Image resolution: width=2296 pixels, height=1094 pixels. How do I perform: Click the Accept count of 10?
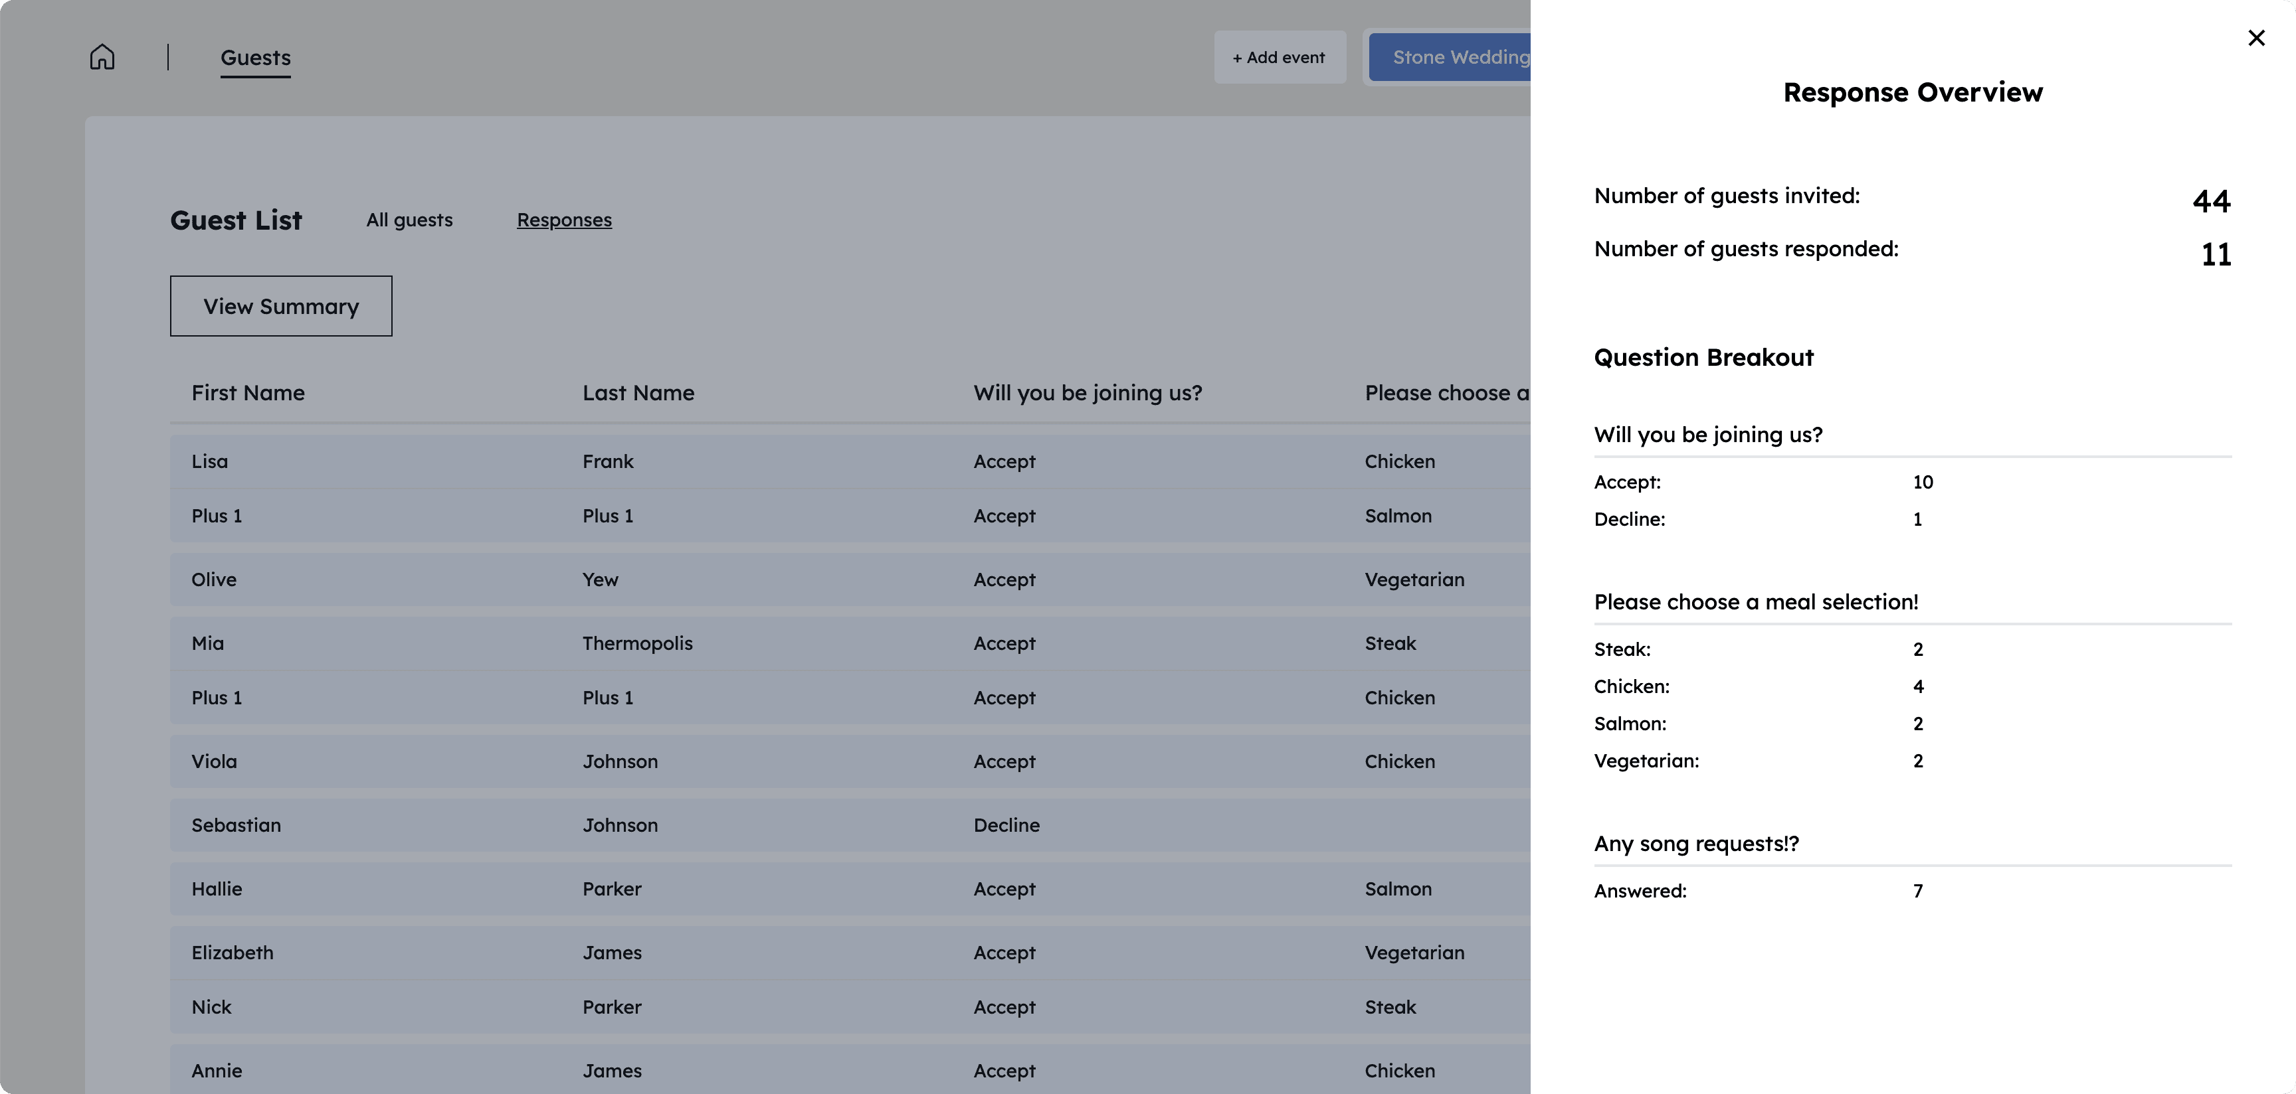1923,482
